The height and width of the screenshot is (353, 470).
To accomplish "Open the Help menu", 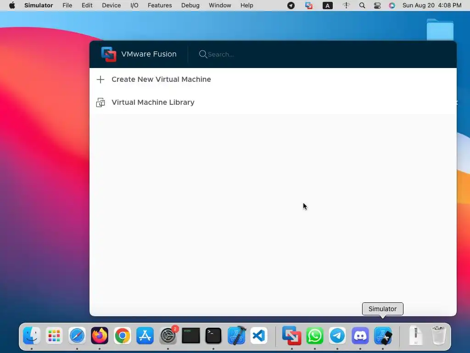I will click(246, 6).
